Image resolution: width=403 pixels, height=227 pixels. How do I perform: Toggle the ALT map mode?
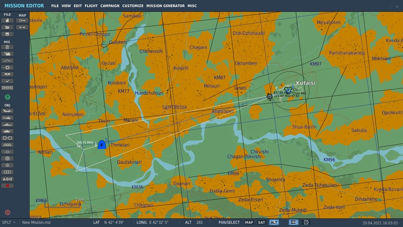tap(274, 223)
